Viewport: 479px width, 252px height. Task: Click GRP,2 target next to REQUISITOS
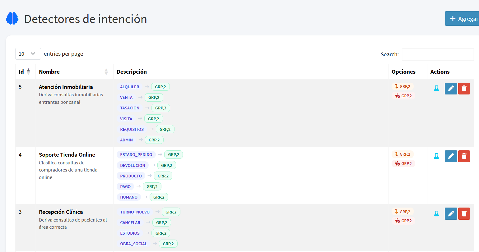[165, 130]
